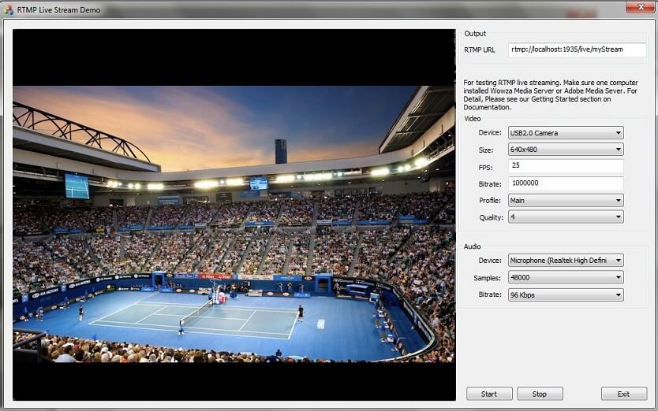Click the window title "RTMP Live Stream Demo"
This screenshot has height=411, width=658.
(x=58, y=9)
